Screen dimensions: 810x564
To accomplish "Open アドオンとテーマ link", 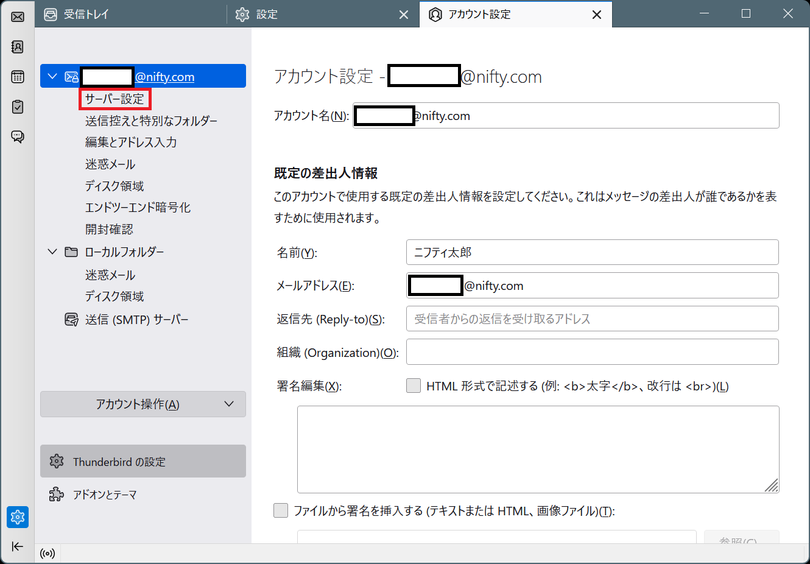I will click(104, 495).
